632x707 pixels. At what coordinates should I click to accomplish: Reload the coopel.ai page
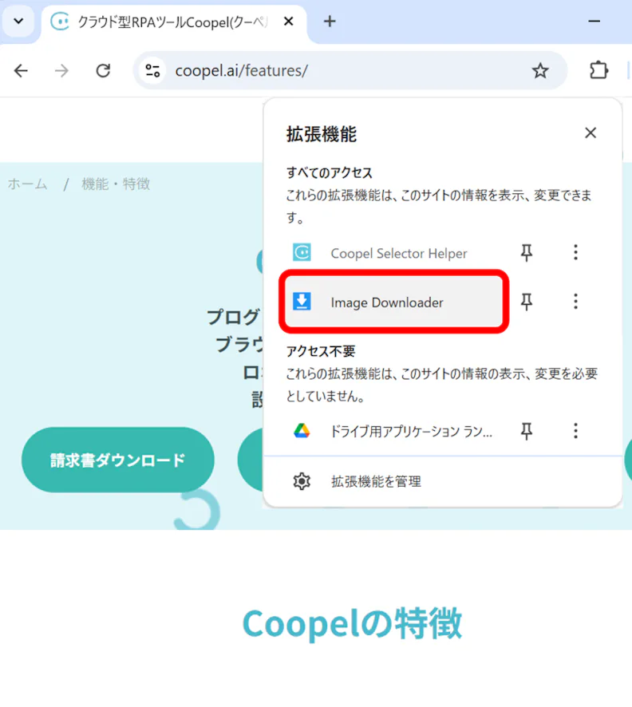point(103,70)
